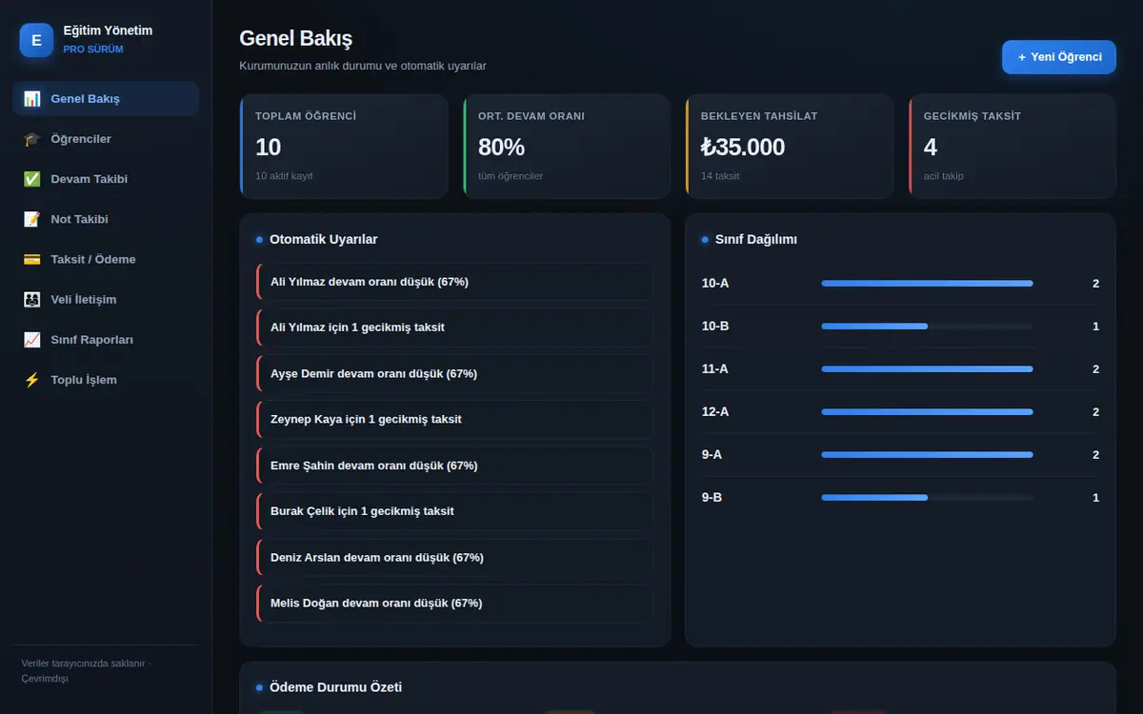
Task: Click the Otomatik Uyarılar panel heading
Action: 324,240
